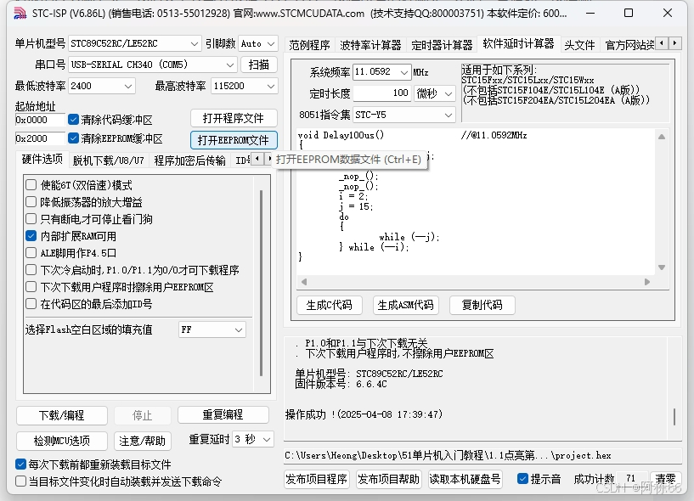Check 下次下载用户程序时擦除用户EEPROM区
The image size is (694, 501).
[31, 287]
